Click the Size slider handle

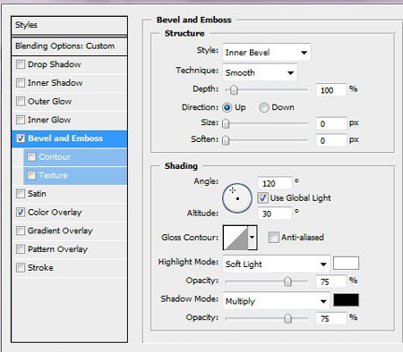tap(226, 123)
